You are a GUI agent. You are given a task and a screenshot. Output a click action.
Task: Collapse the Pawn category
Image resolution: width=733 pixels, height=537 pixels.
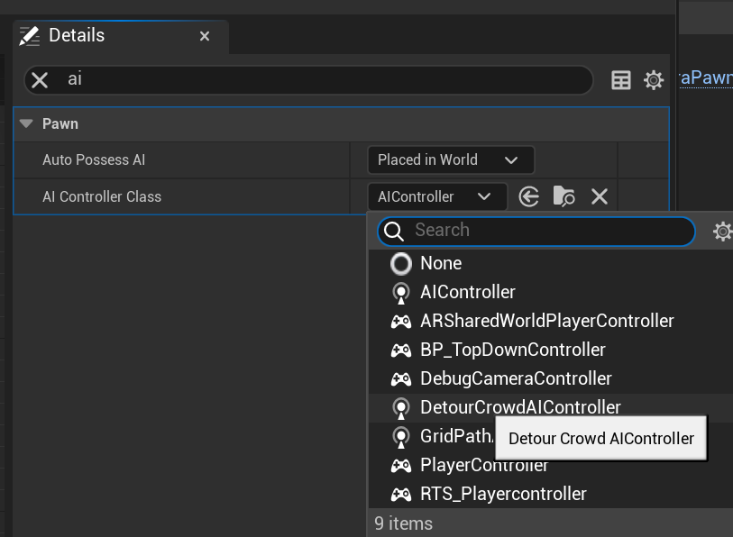coord(26,123)
